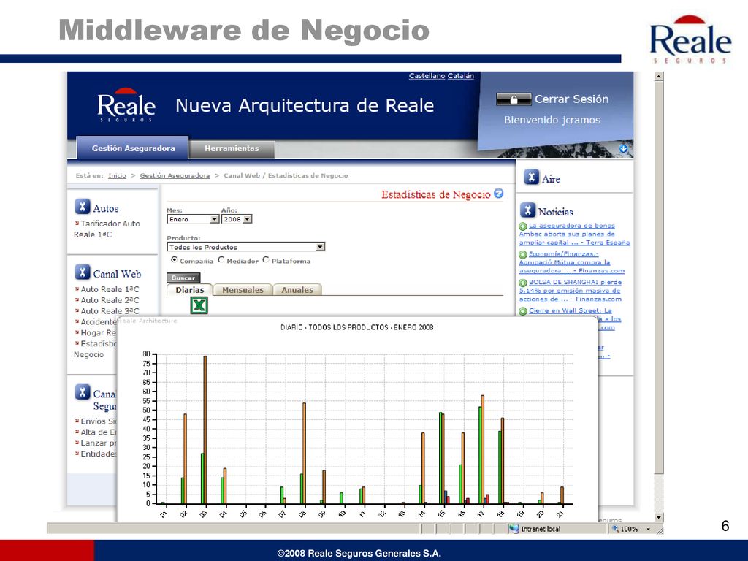Click the blue bar for day 15
Viewport: 748px width, 561px height.
[446, 497]
